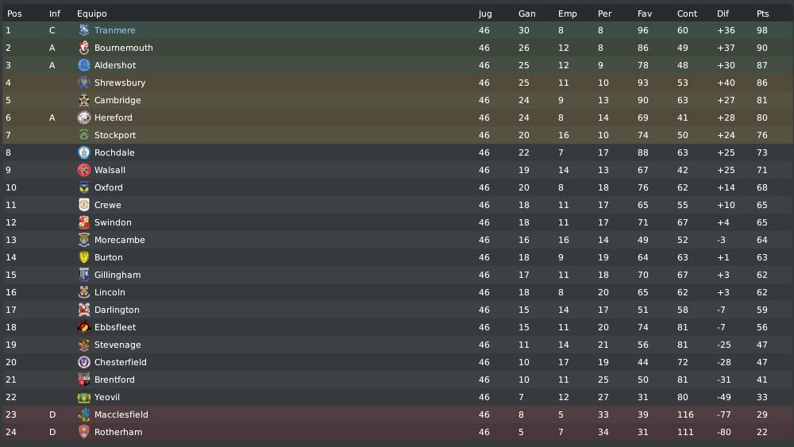The height and width of the screenshot is (447, 794).
Task: Click the Hereford team crest
Action: coord(84,118)
